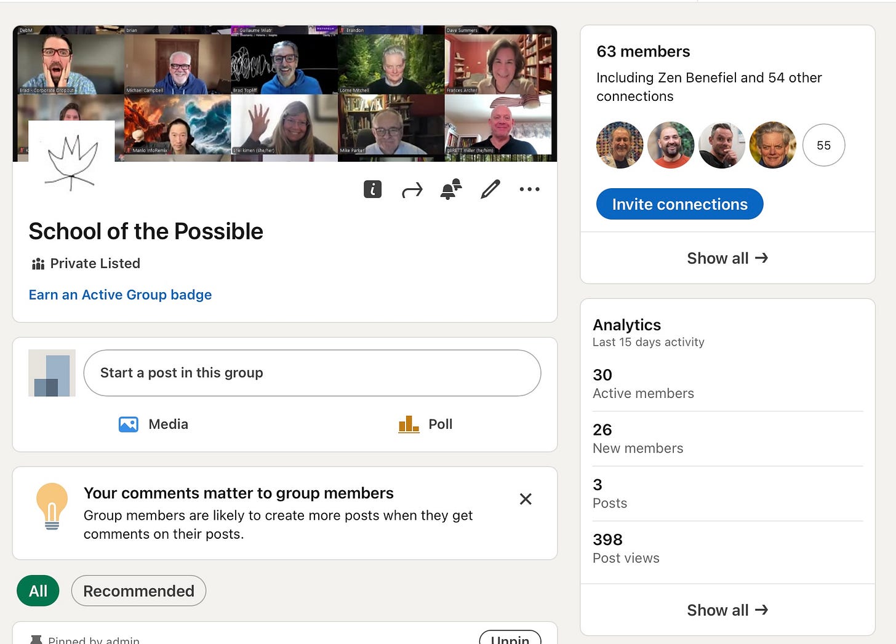Click the member avatar in orange shirt
The width and height of the screenshot is (896, 644).
point(671,145)
